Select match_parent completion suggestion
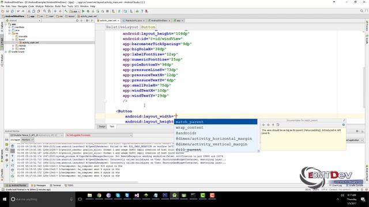 click(x=216, y=122)
